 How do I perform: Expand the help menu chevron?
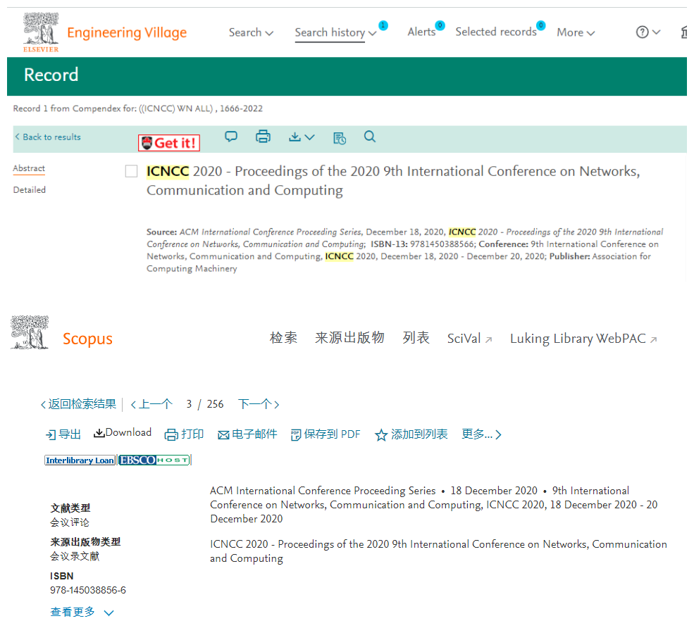[657, 32]
